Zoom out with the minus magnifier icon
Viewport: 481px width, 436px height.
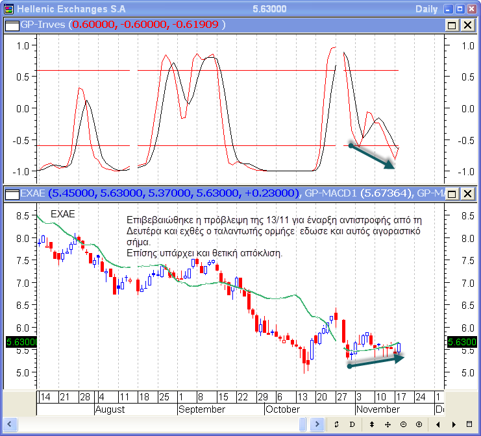pos(403,424)
